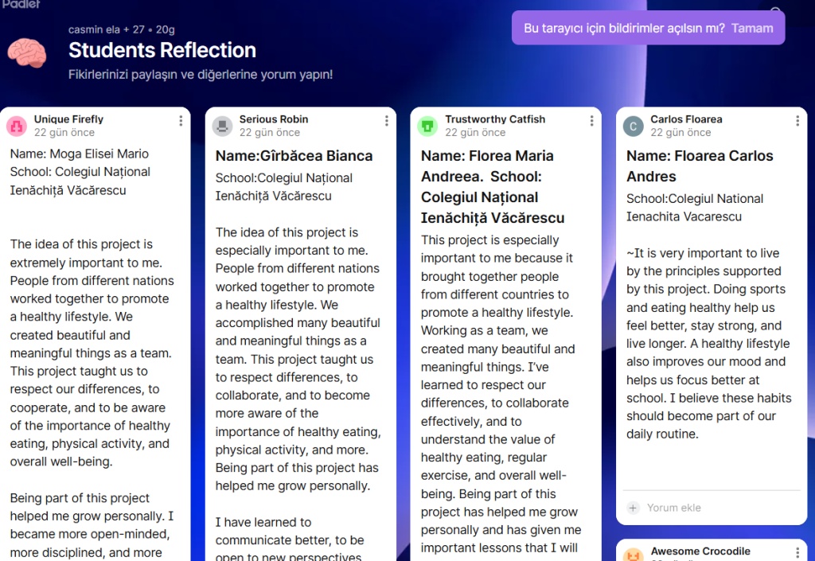The height and width of the screenshot is (561, 815).
Task: Open Carlos Floarea's post options menu
Action: coord(797,121)
